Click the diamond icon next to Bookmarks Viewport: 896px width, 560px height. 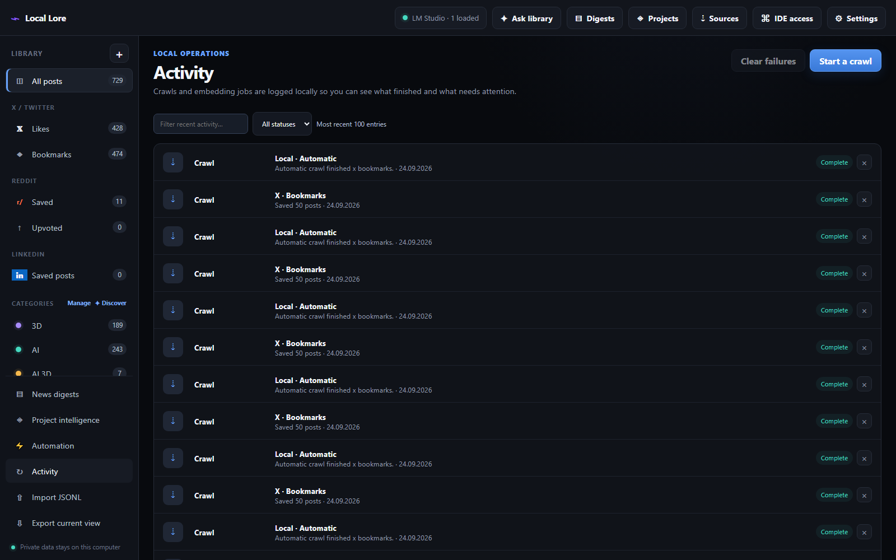tap(20, 155)
